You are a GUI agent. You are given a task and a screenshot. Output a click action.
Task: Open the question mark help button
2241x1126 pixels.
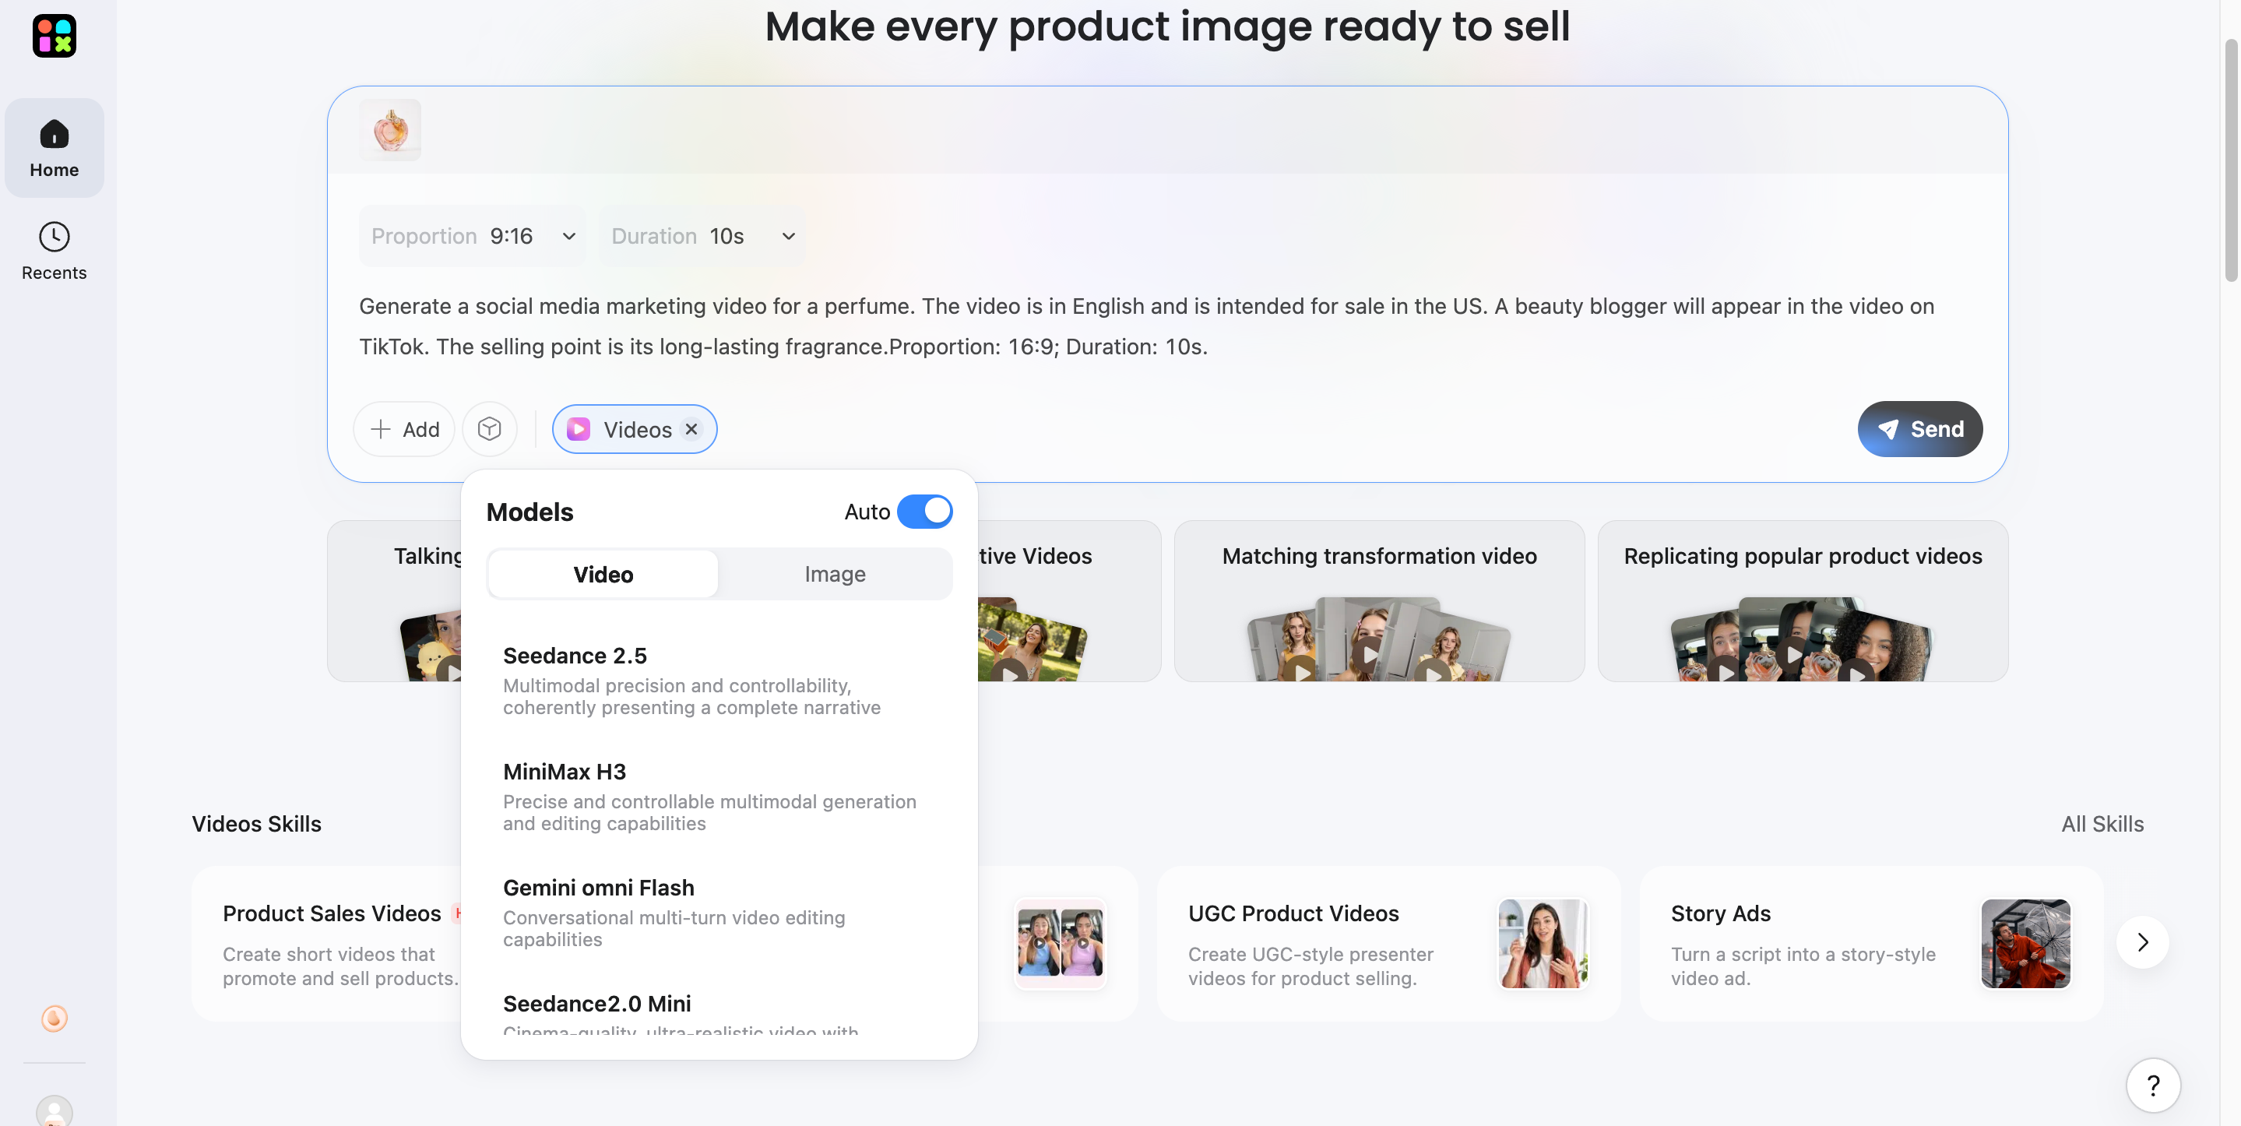pyautogui.click(x=2153, y=1085)
